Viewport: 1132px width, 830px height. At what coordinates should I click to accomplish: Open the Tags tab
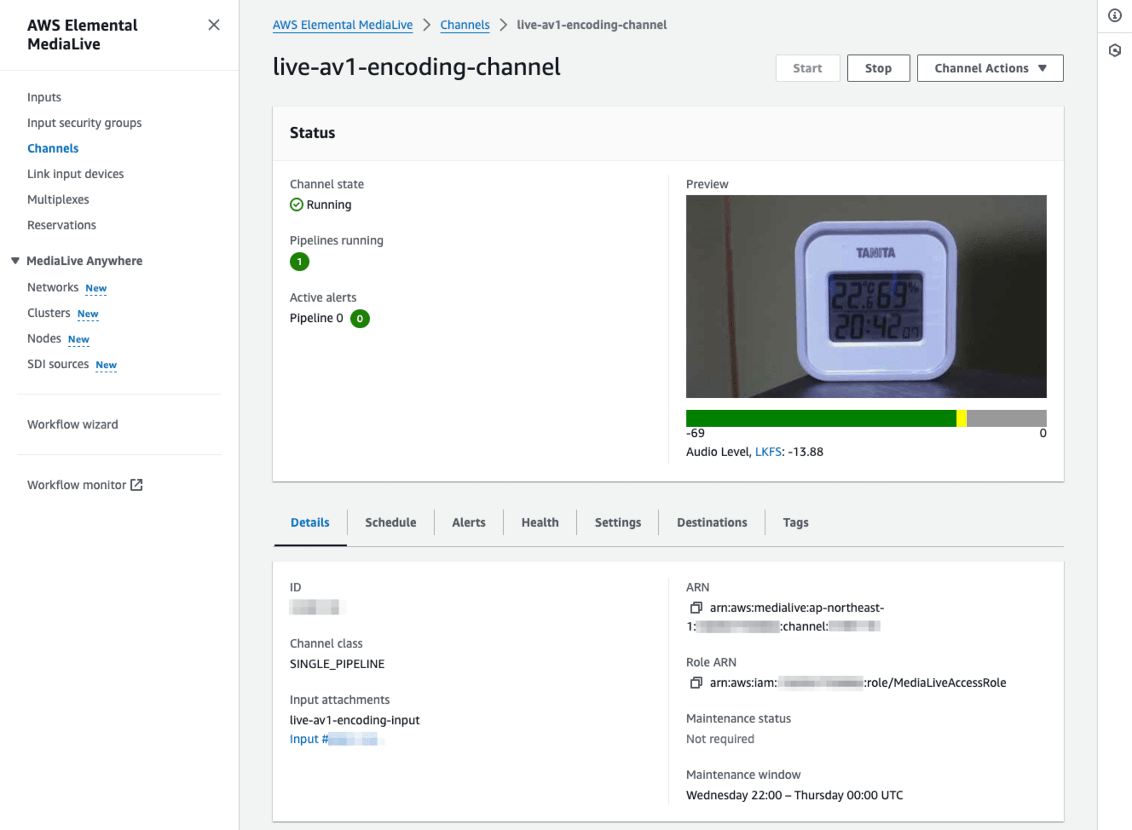click(795, 522)
